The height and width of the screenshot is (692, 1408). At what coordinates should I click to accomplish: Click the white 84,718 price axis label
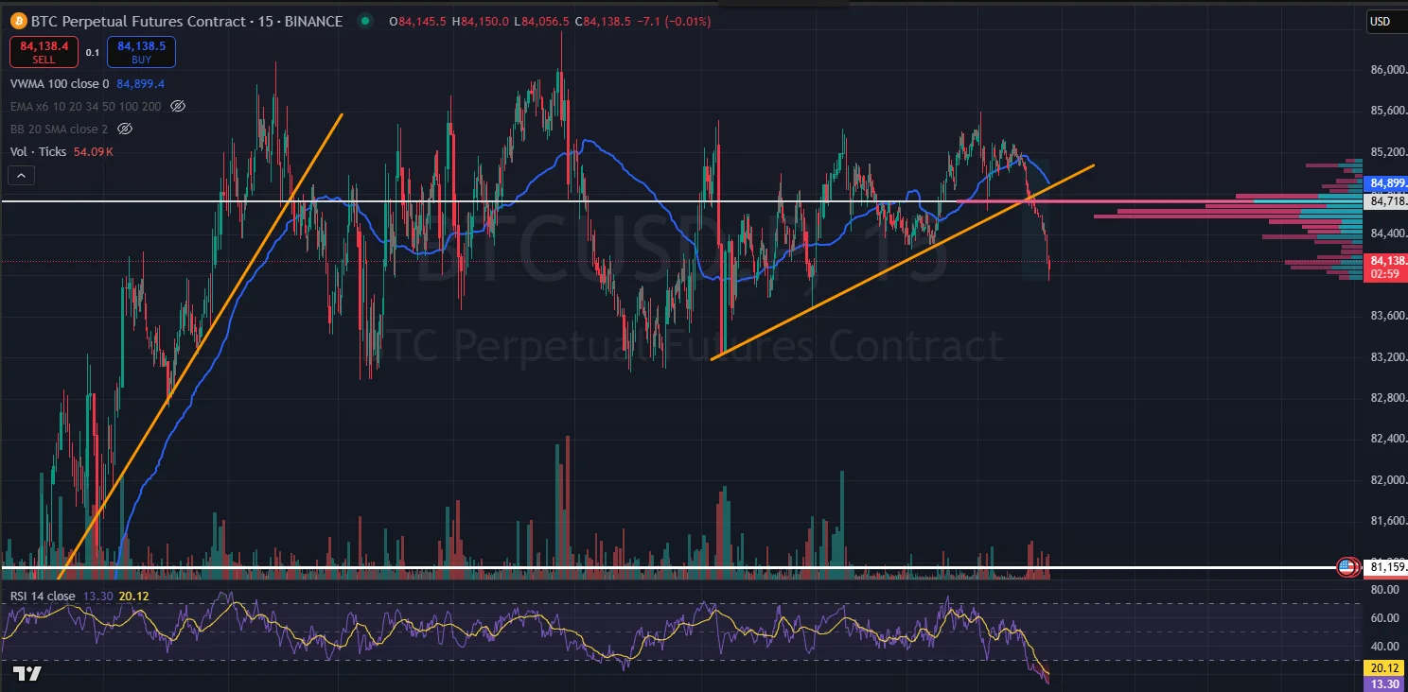tap(1384, 201)
